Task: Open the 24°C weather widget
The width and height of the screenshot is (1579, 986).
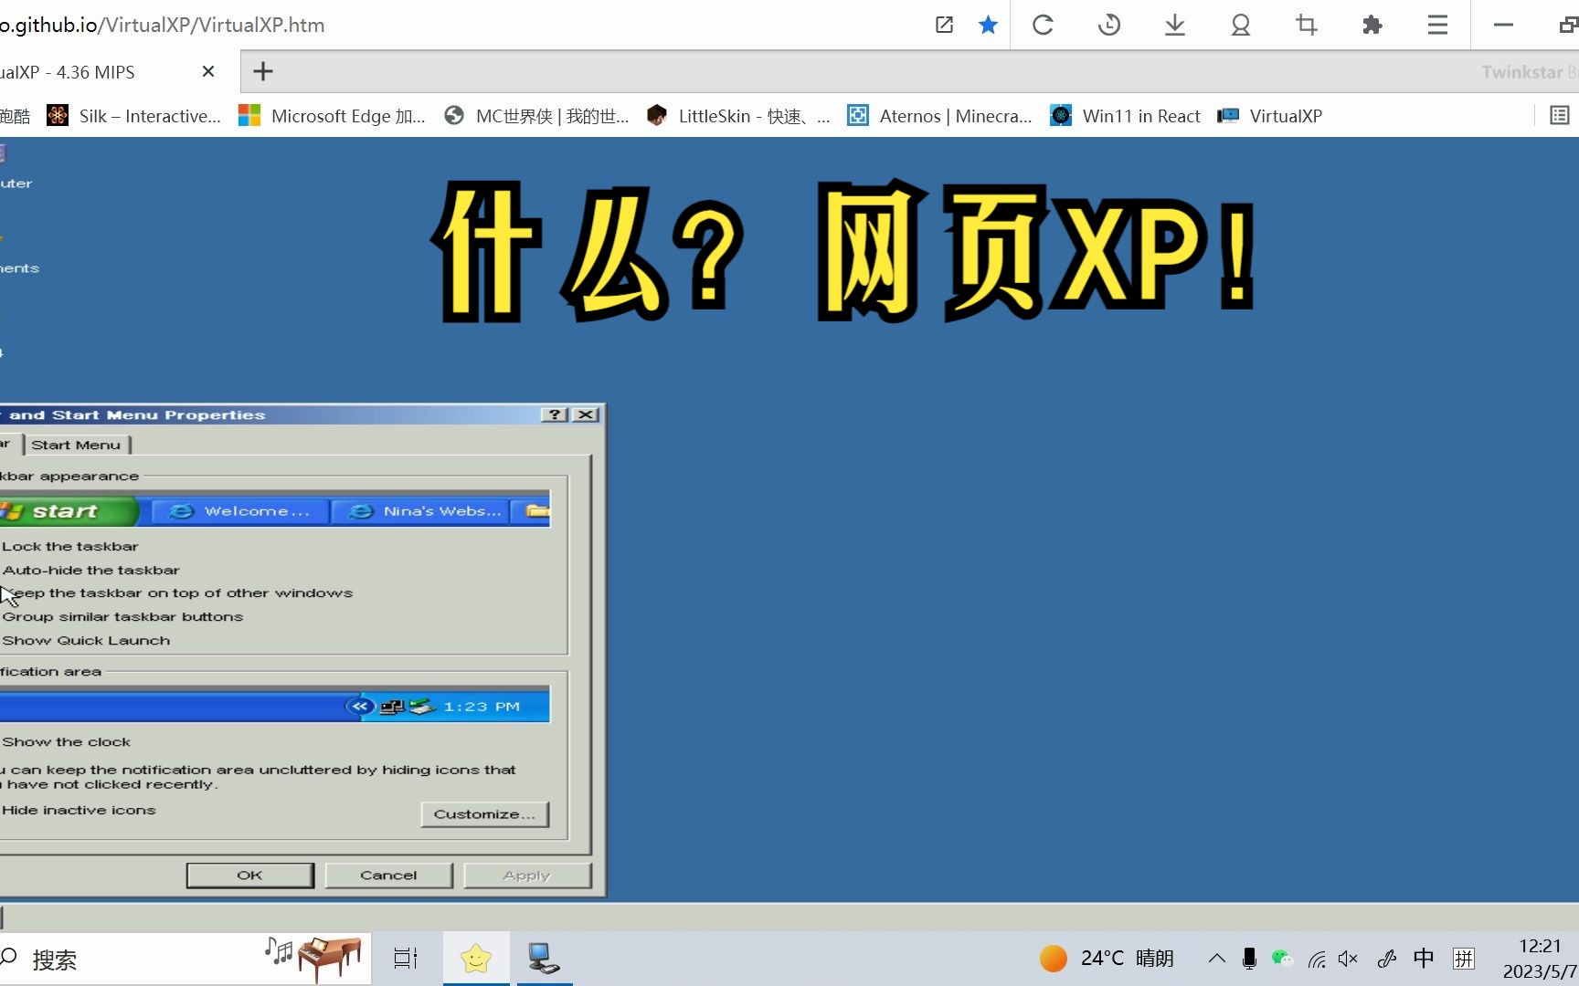Action: [x=1107, y=959]
